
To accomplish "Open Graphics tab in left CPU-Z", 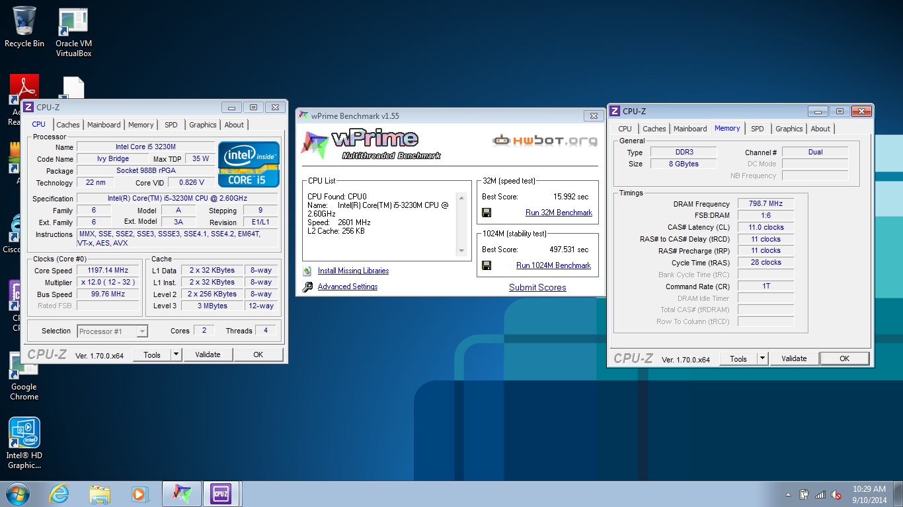I will coord(202,125).
